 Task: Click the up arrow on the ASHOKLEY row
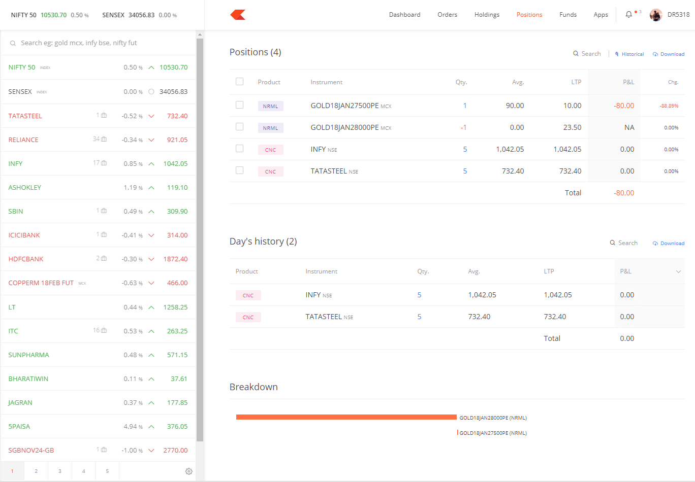point(151,188)
